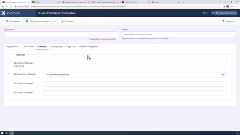Open the browser side panel icon
The image size is (240, 135).
click(223, 7)
